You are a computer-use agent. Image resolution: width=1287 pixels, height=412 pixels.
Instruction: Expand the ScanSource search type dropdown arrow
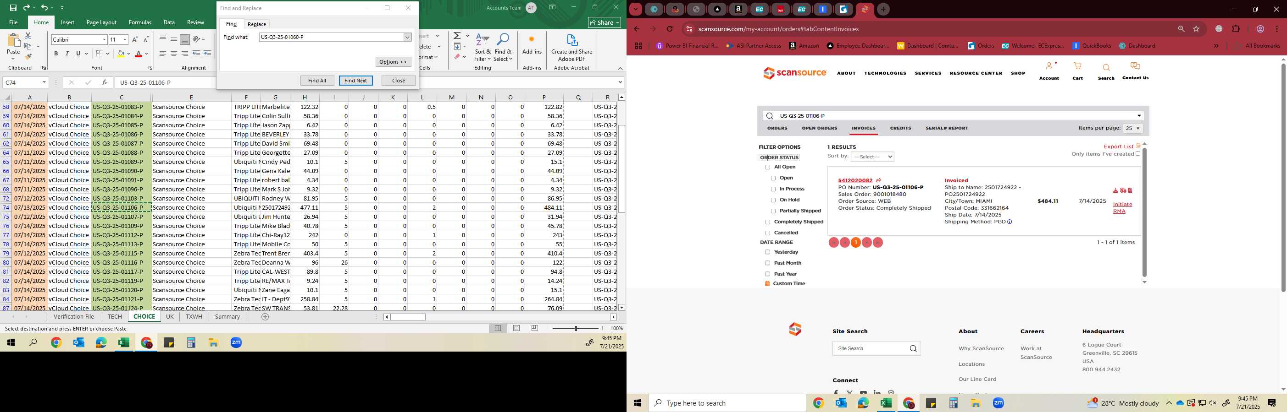tap(1139, 116)
